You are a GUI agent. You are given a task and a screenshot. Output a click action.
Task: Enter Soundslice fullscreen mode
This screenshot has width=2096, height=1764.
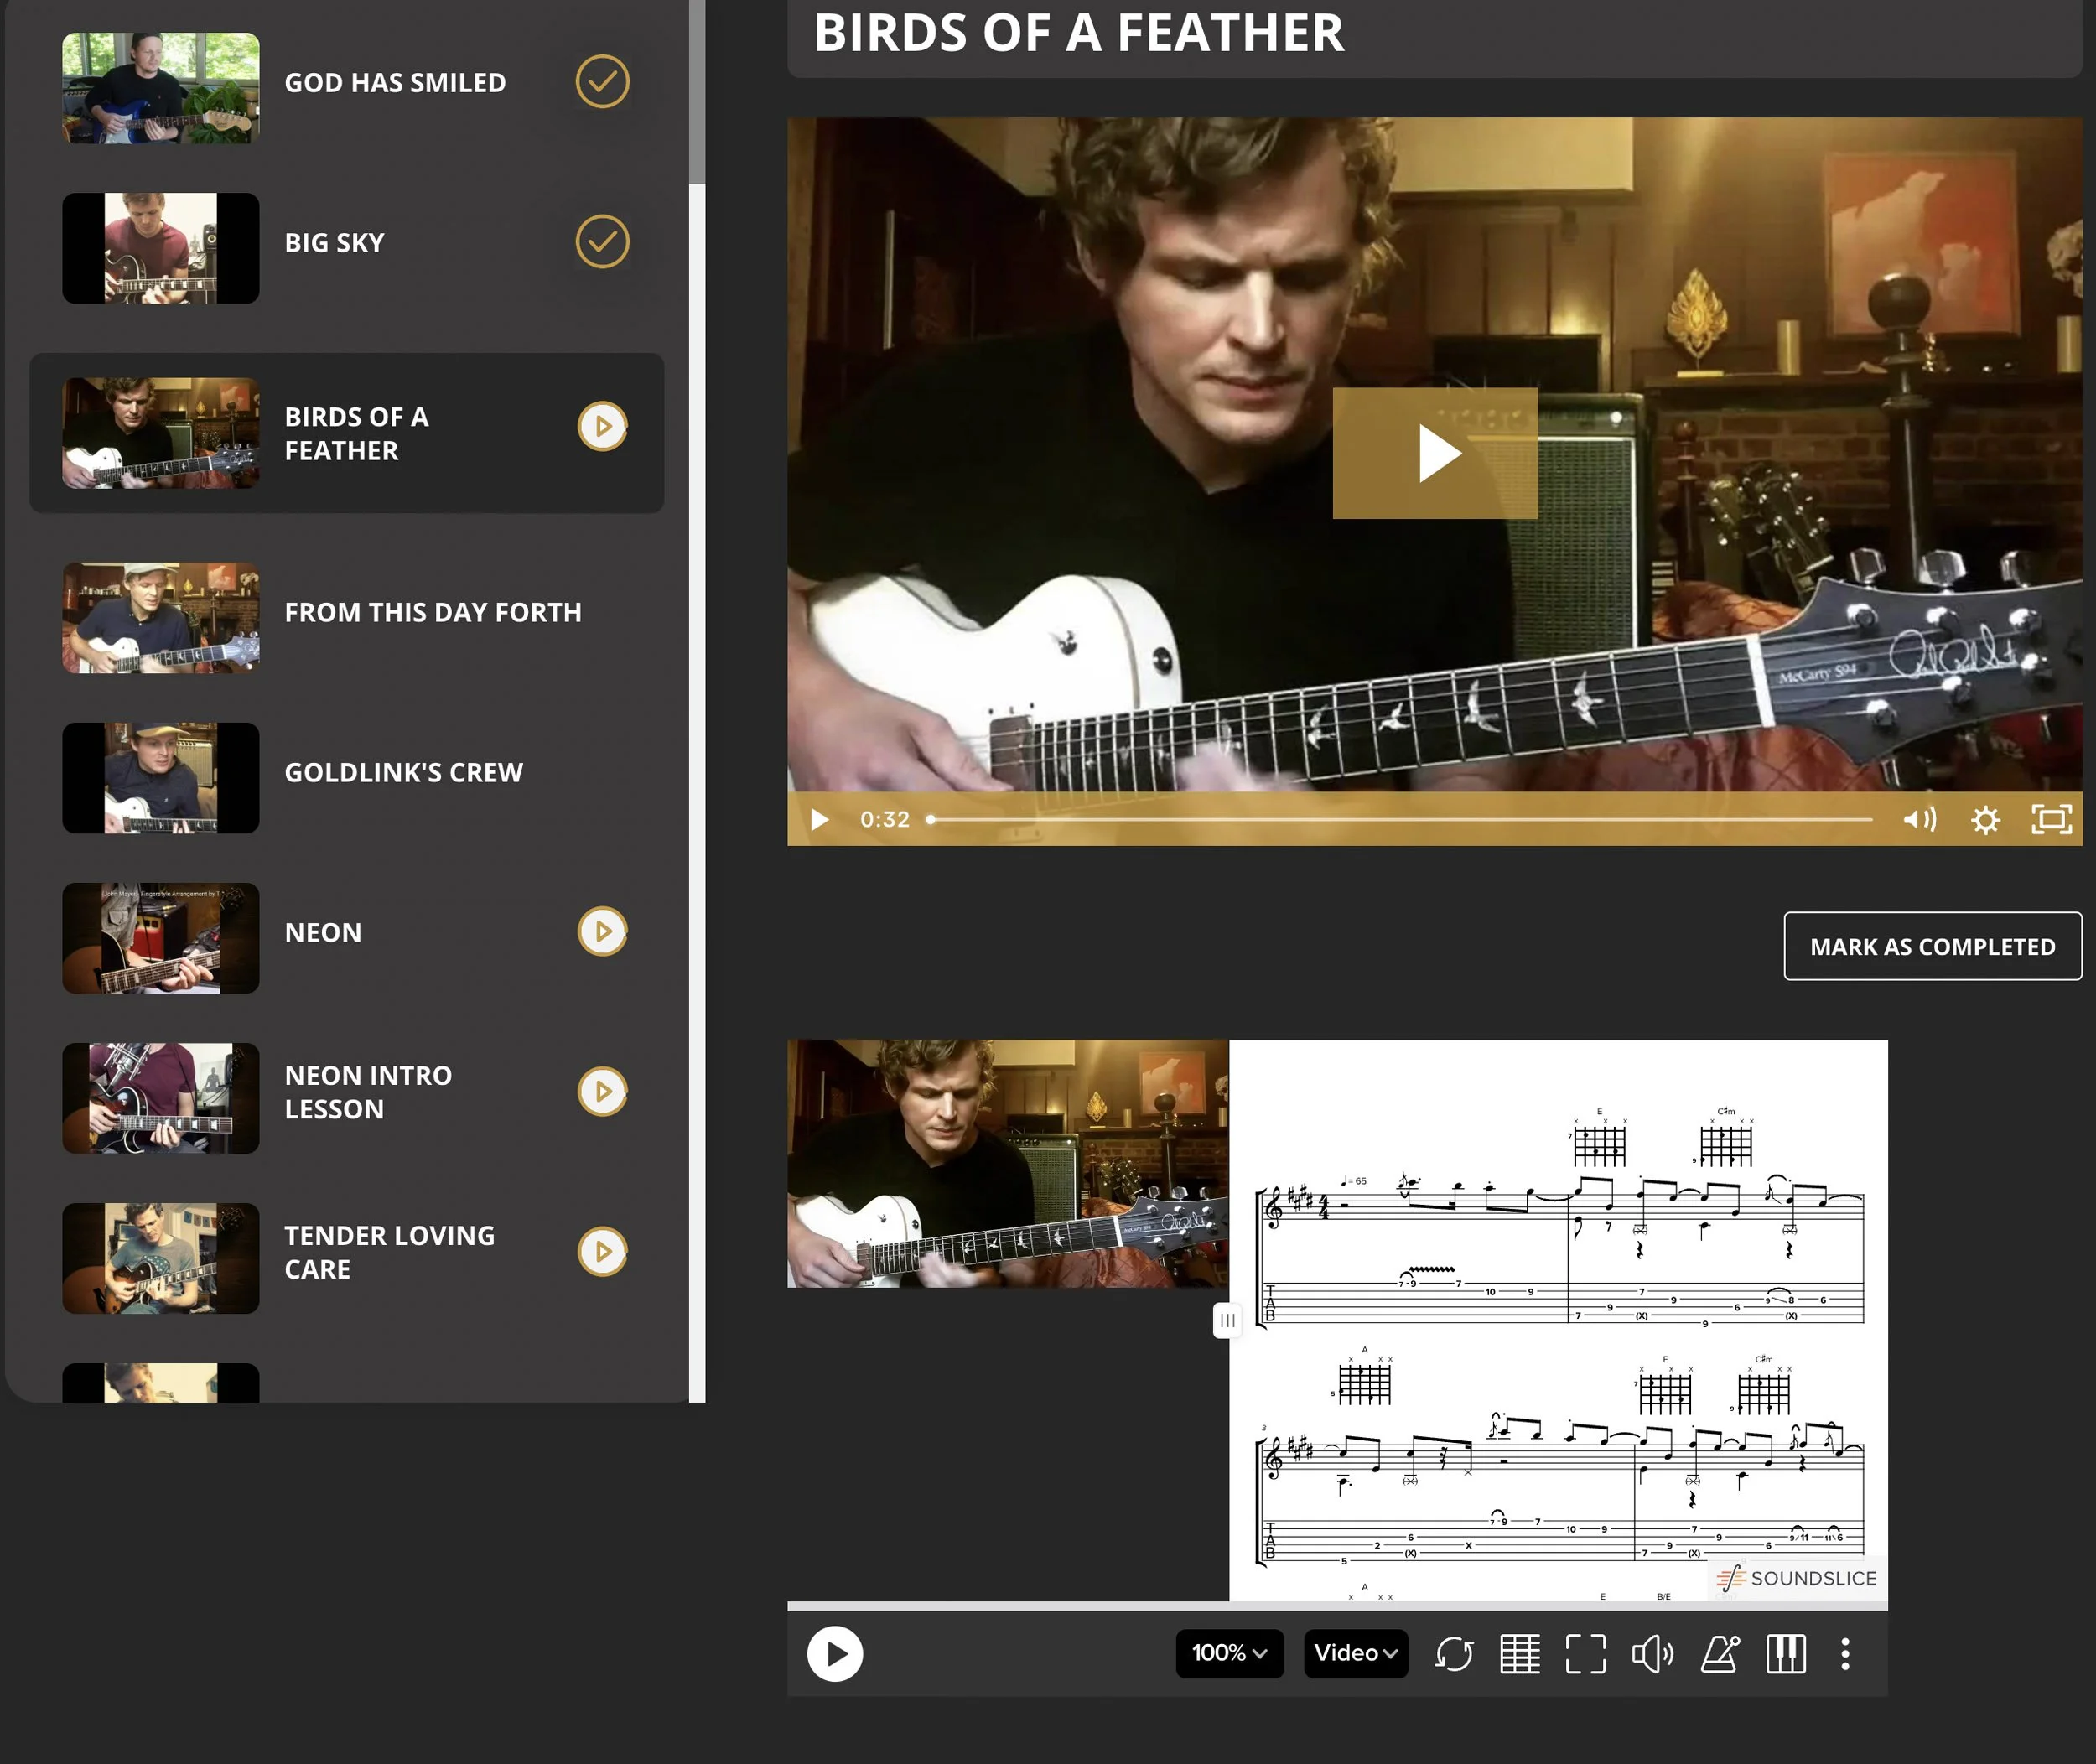1585,1654
